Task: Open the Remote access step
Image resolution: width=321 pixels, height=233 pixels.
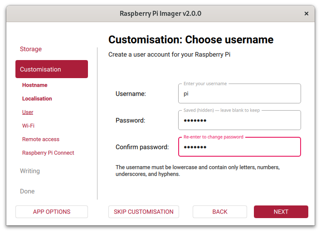Action: click(41, 139)
